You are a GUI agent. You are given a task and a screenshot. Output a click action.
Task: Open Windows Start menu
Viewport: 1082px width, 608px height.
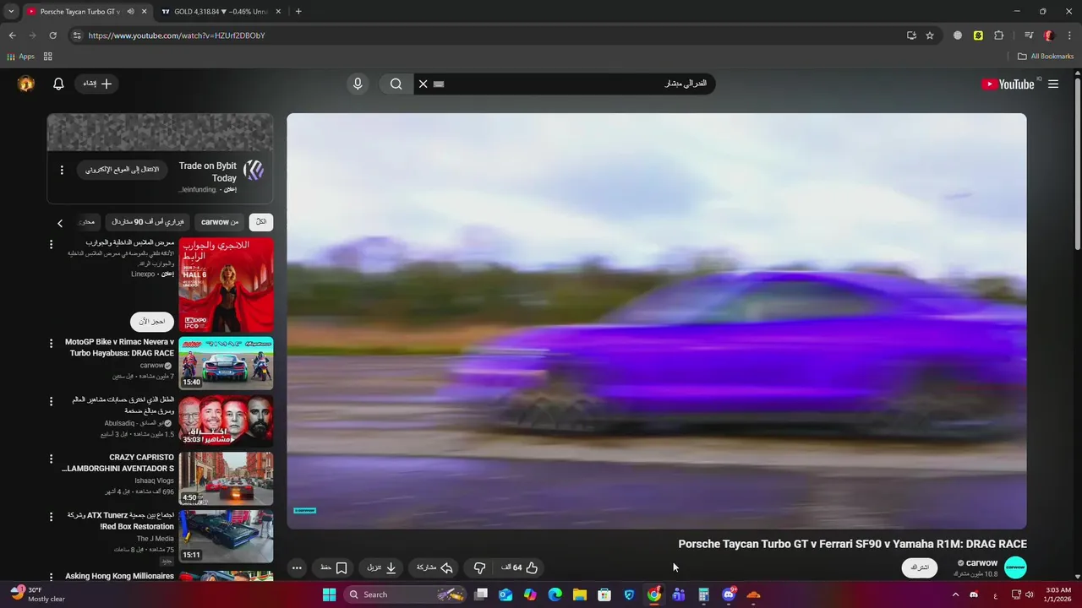pyautogui.click(x=329, y=594)
